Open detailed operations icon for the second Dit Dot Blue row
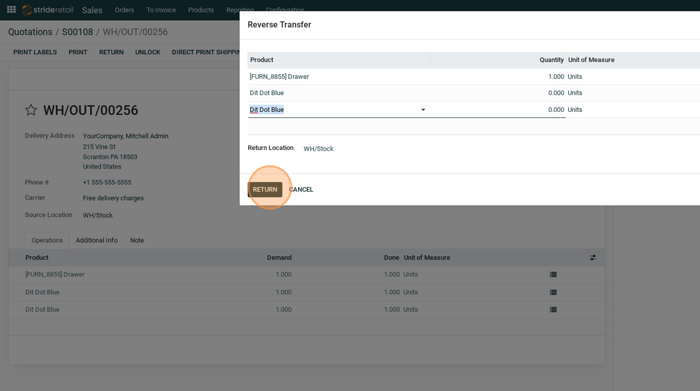Image resolution: width=700 pixels, height=391 pixels. pos(553,292)
